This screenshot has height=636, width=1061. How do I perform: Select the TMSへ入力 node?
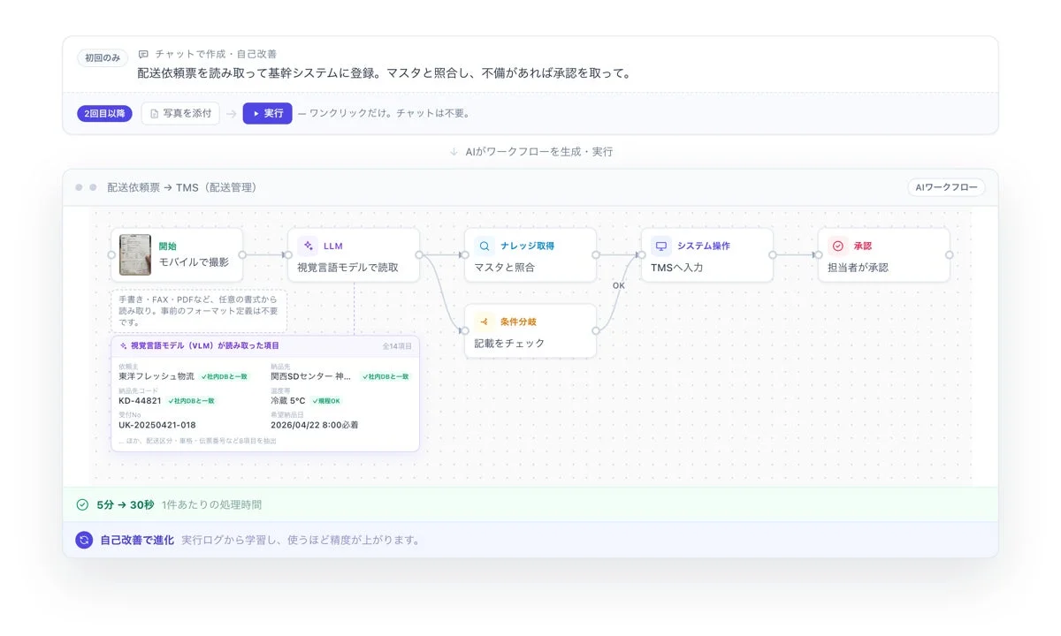pyautogui.click(x=707, y=255)
